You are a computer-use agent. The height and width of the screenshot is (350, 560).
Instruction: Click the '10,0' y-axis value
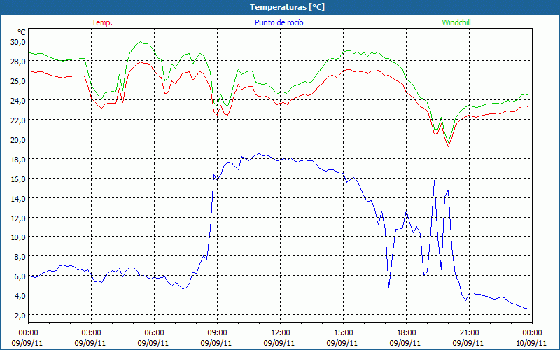pyautogui.click(x=19, y=237)
